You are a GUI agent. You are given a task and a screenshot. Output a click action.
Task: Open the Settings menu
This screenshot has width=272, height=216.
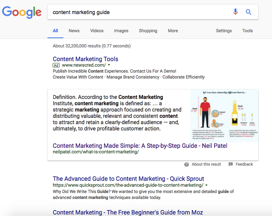click(x=224, y=31)
